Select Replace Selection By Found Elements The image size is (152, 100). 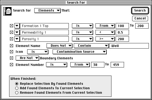pyautogui.click(x=49, y=84)
